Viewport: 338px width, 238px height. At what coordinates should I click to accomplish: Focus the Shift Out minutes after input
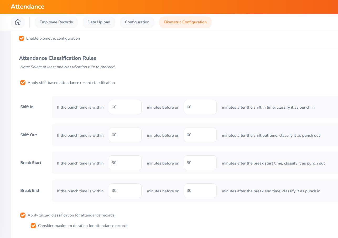[200, 135]
